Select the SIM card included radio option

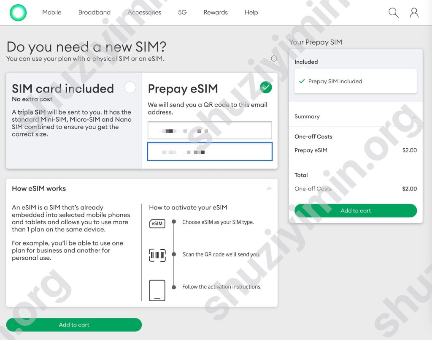tap(130, 87)
